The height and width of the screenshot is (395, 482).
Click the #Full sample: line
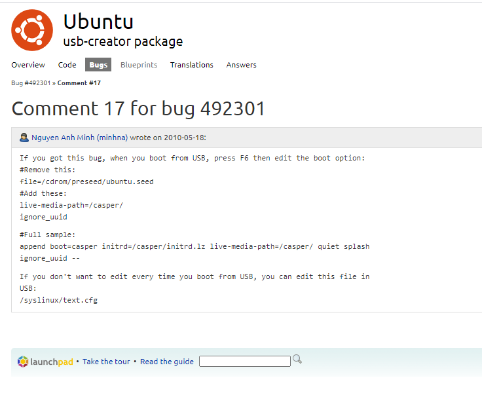pos(48,235)
